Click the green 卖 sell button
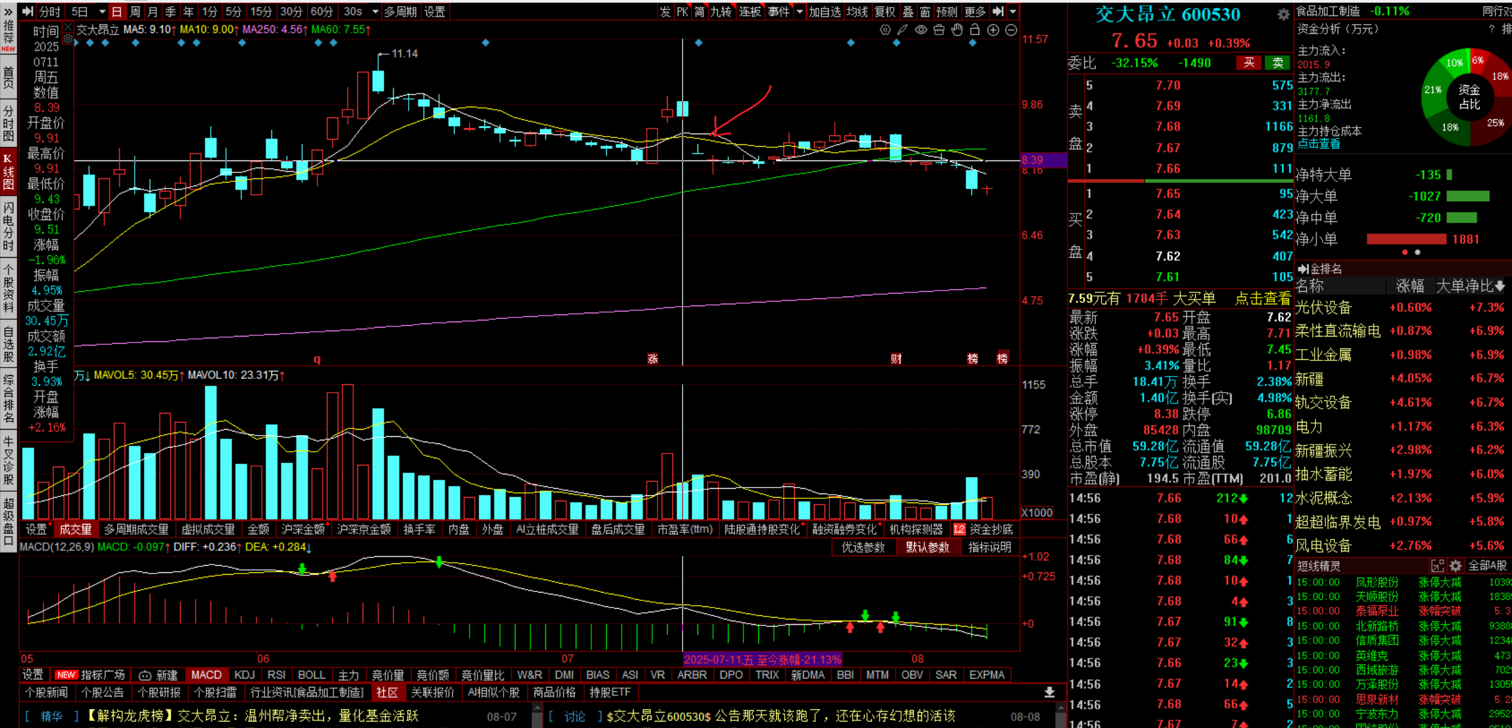The height and width of the screenshot is (728, 1512). (1278, 63)
